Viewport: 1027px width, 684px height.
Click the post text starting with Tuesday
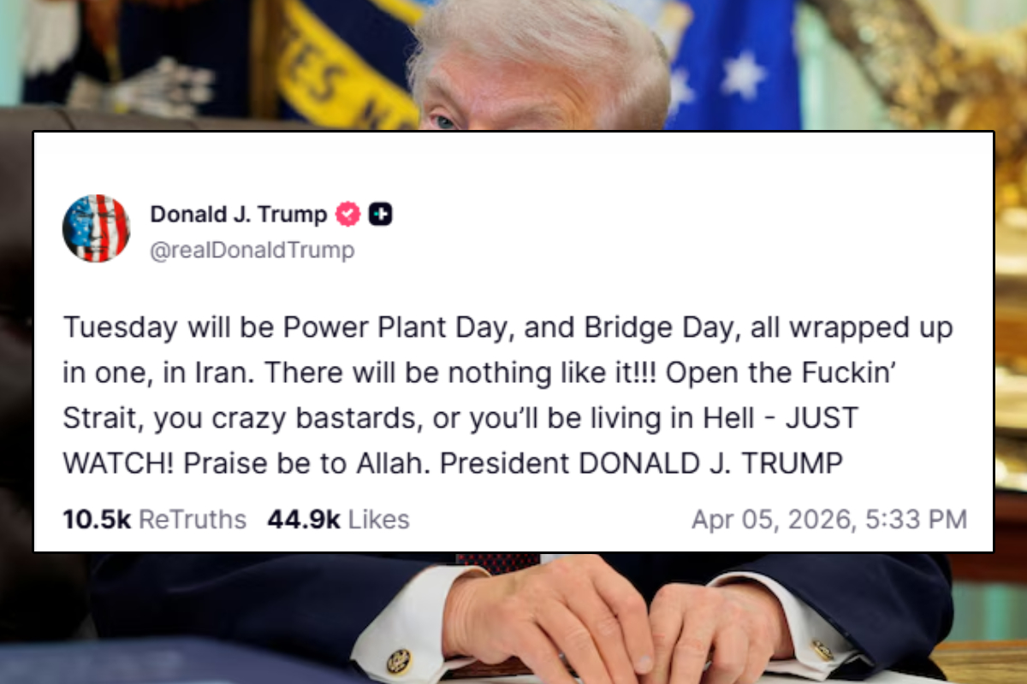508,396
